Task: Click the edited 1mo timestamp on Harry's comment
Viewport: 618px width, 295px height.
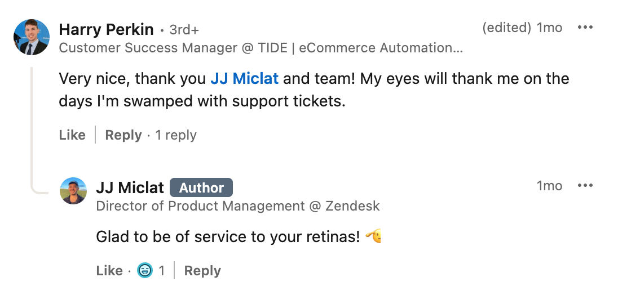Action: click(x=523, y=28)
